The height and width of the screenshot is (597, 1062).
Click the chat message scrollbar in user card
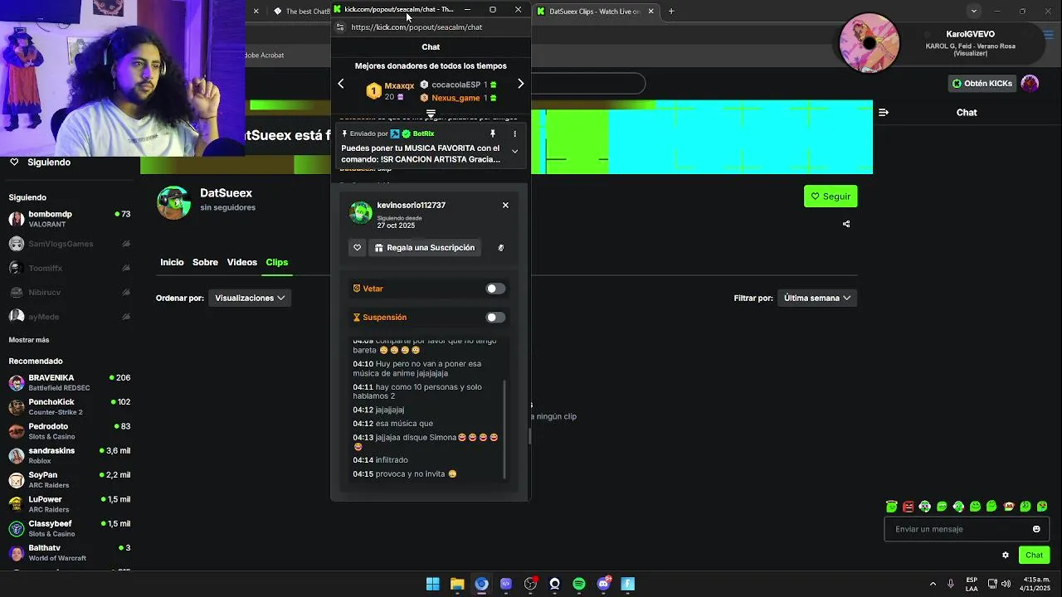tap(504, 430)
